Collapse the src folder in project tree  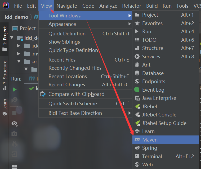click(19, 62)
